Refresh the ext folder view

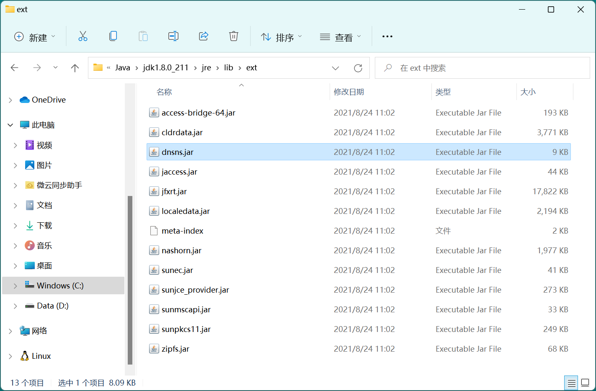(358, 68)
